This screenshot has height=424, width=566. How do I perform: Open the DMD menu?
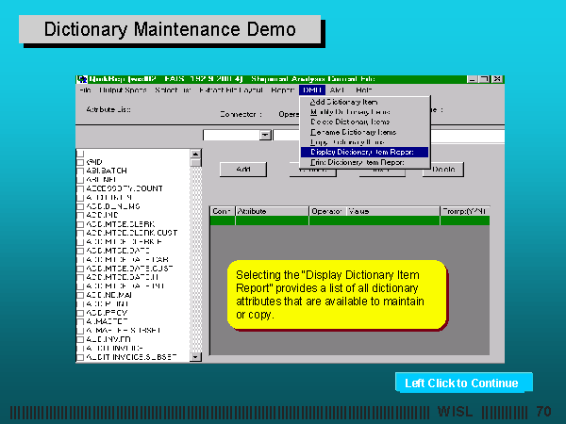coord(312,90)
